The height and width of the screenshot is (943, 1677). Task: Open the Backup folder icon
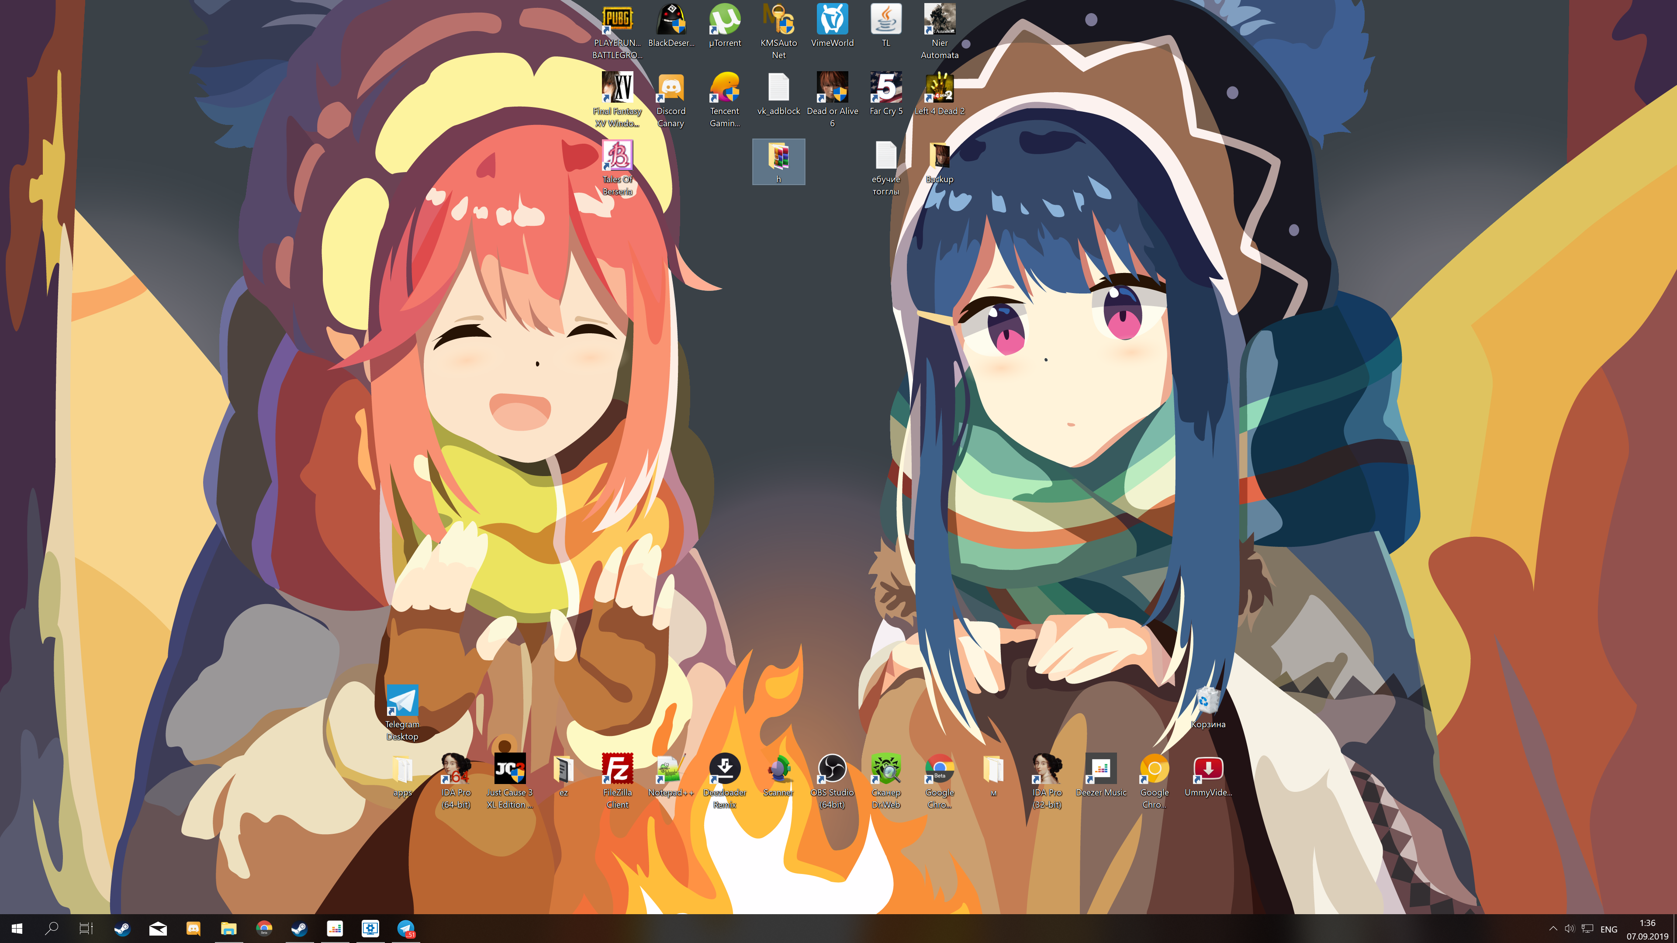(x=939, y=162)
